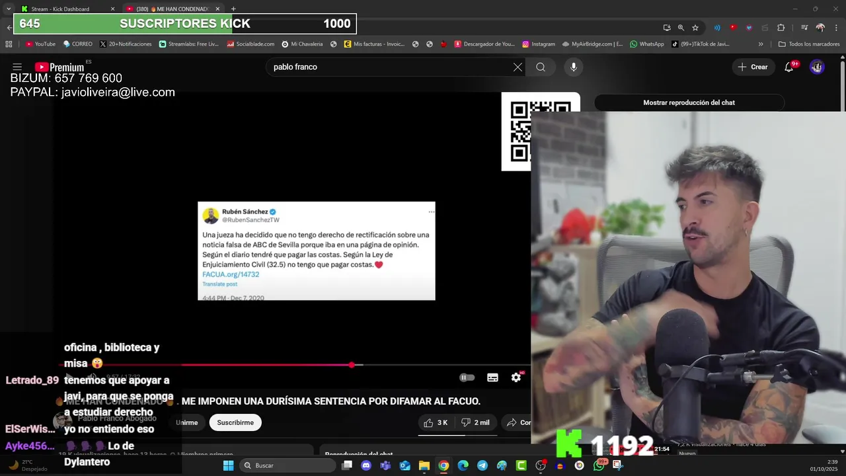The height and width of the screenshot is (476, 846).
Task: Click the Suscribirme button
Action: [x=235, y=422]
